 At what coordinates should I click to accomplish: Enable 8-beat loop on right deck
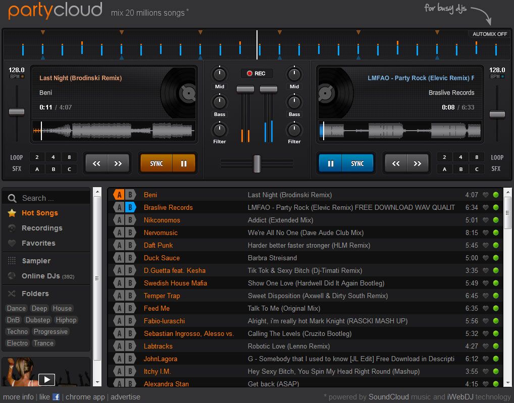(477, 157)
